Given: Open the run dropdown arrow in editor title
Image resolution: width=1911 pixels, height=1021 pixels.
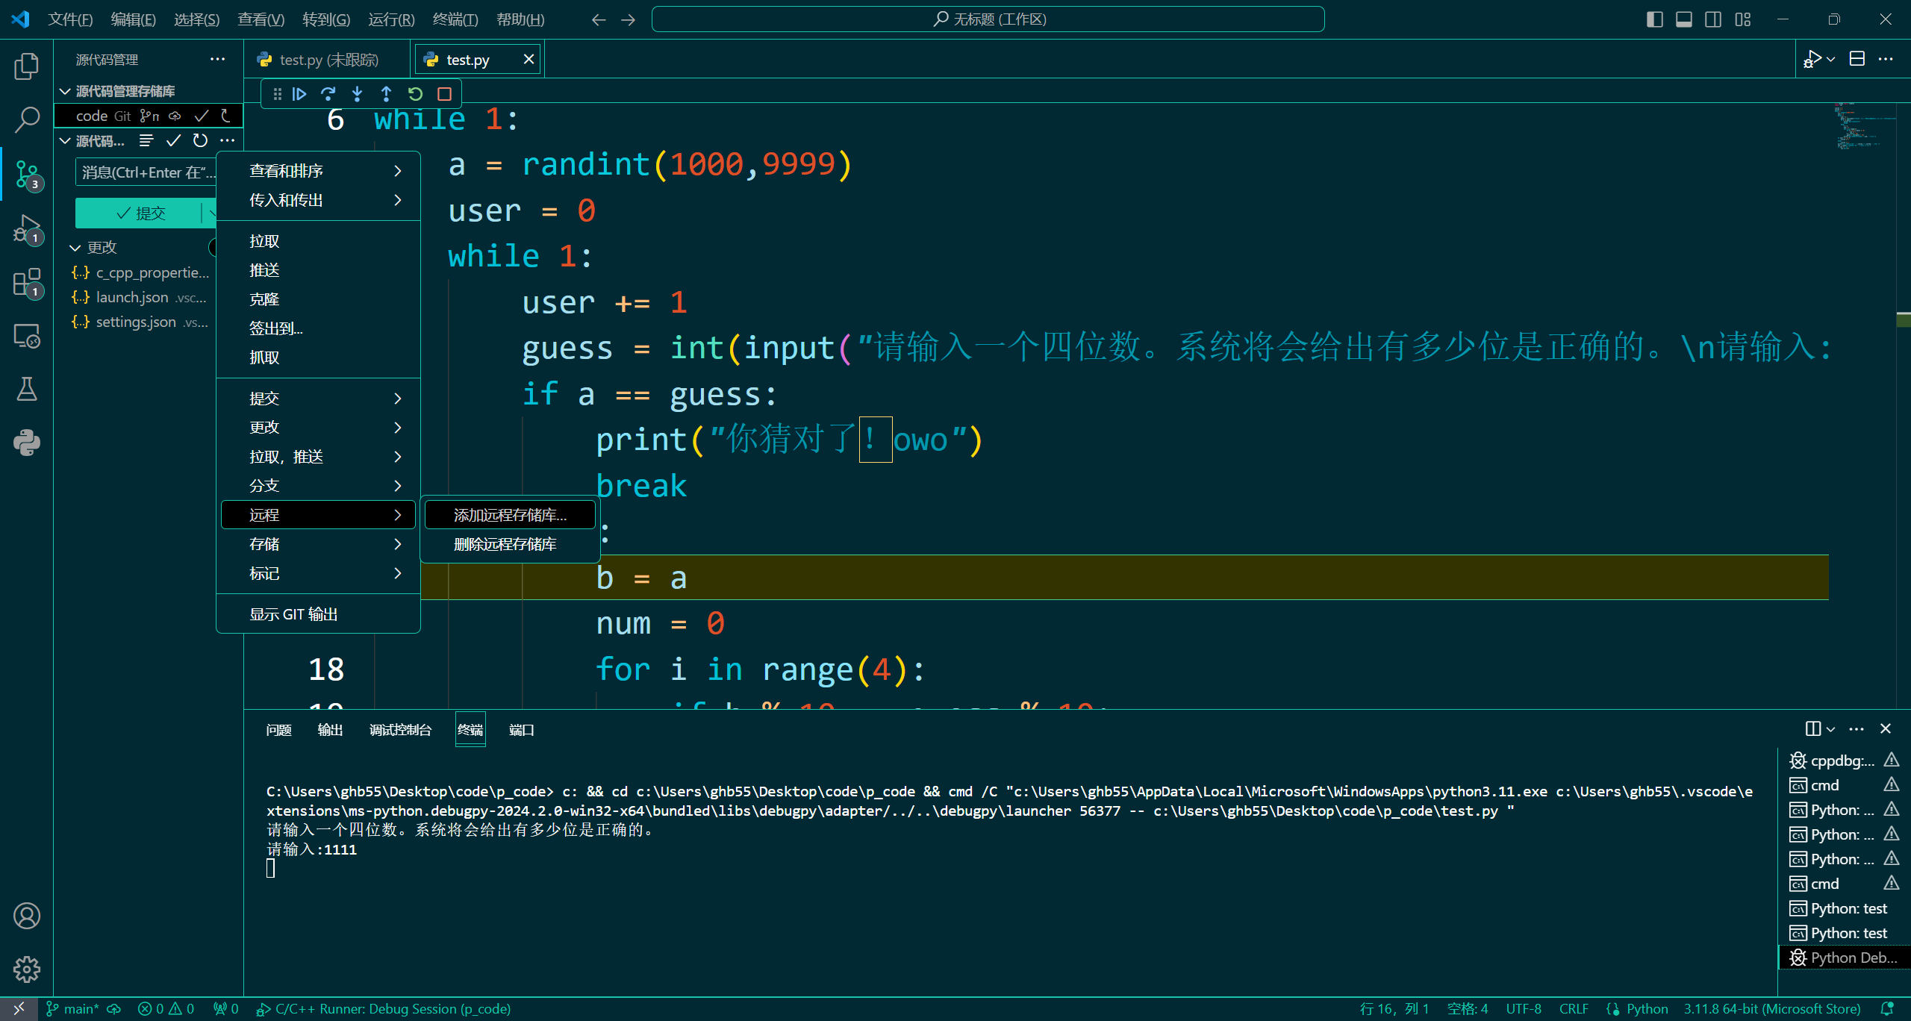Looking at the screenshot, I should [x=1830, y=60].
